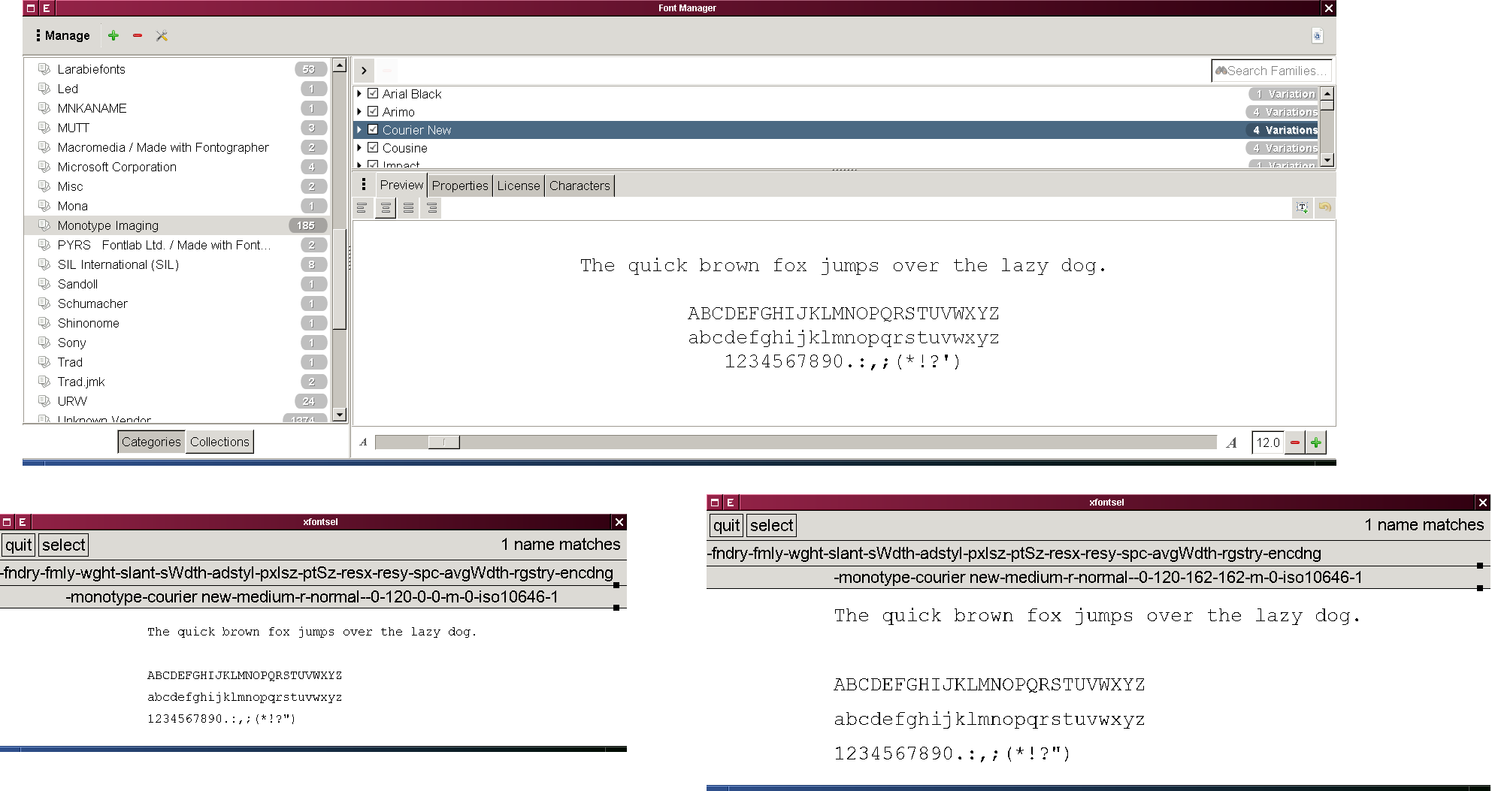Expand the Arimo family row
1492x791 pixels.
click(x=359, y=112)
